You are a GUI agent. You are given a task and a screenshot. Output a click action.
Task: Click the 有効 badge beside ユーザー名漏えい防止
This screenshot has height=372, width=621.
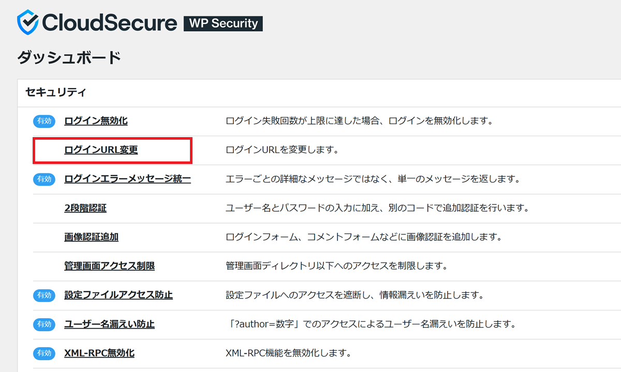pos(44,324)
